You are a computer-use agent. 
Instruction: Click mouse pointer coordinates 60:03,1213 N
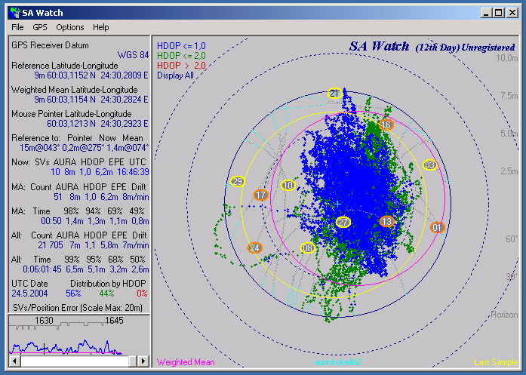(71, 124)
